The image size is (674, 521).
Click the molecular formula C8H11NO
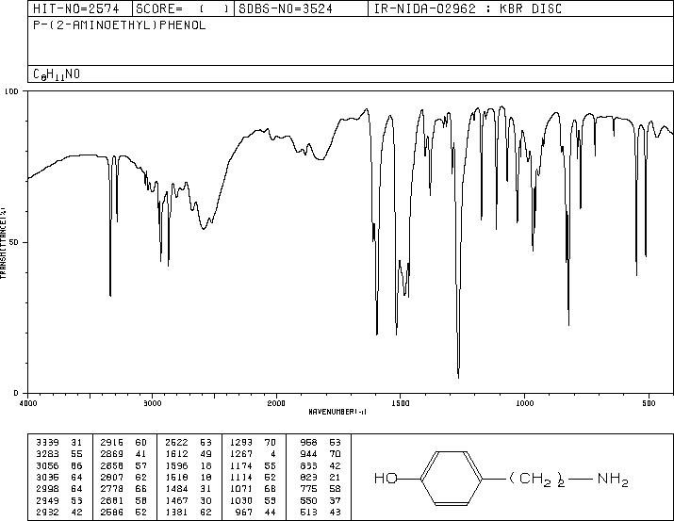(57, 74)
